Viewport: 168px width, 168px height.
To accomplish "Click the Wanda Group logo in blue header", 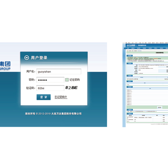I will [131, 45].
